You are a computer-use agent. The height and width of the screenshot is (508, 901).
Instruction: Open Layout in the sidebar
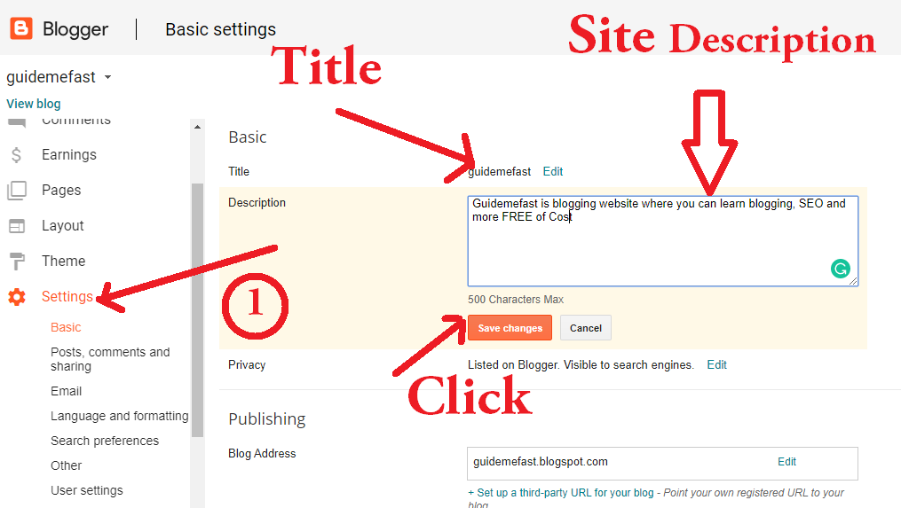pyautogui.click(x=63, y=225)
